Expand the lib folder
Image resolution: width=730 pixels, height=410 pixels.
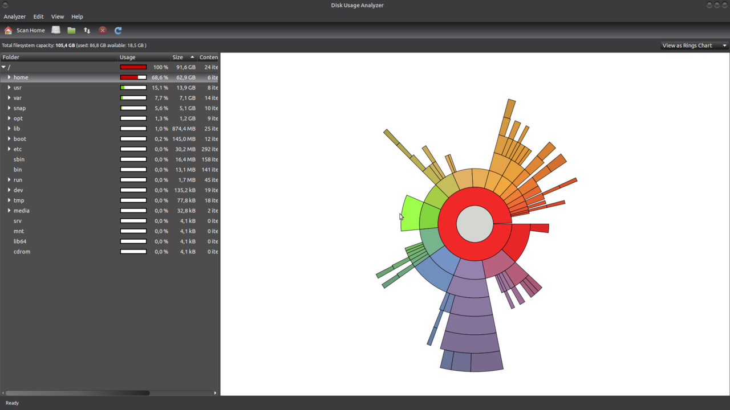[9, 129]
